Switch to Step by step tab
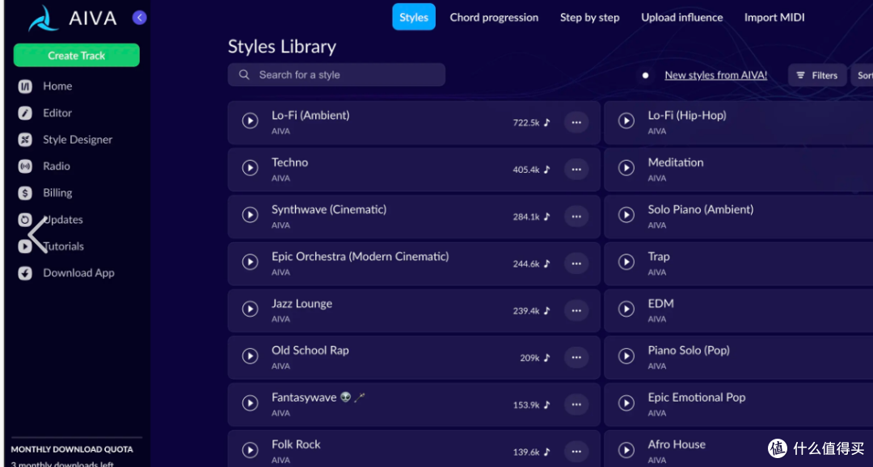The height and width of the screenshot is (467, 873). [589, 17]
